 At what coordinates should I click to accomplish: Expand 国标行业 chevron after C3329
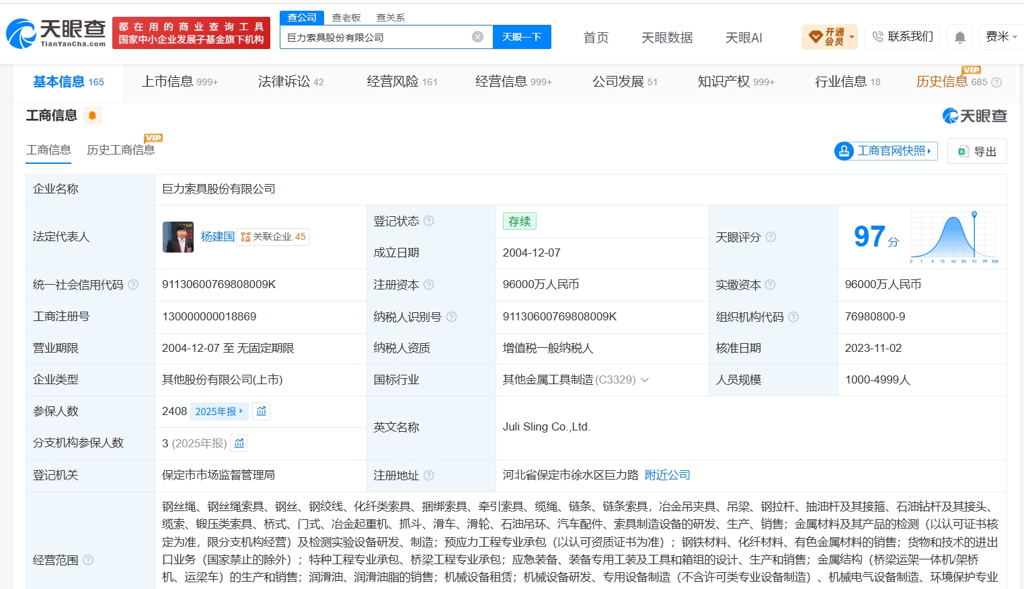pyautogui.click(x=645, y=380)
